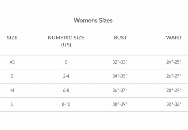Screen dimensions: 188x130
Task: Click the Womens Sizes heading
Action: pos(93,21)
